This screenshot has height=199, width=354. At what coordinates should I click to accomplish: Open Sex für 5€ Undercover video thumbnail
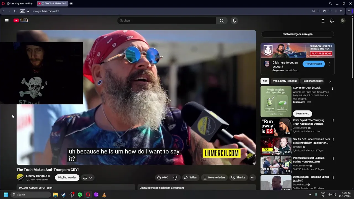click(x=276, y=146)
